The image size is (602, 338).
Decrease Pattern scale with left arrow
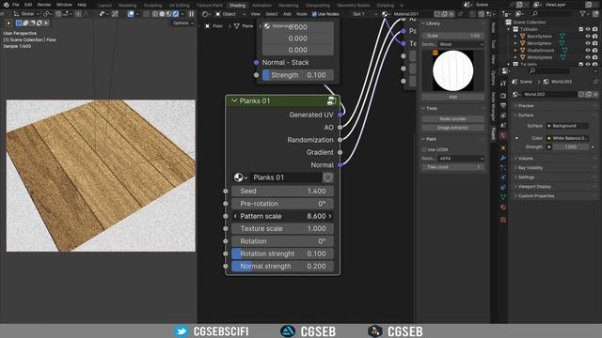(x=235, y=216)
